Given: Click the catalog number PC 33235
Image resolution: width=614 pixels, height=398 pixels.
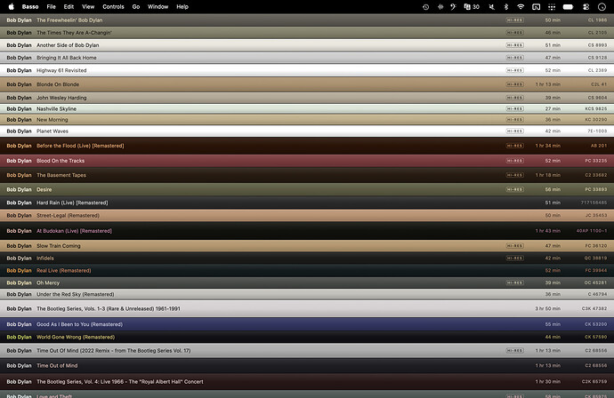Looking at the screenshot, I should click(596, 160).
